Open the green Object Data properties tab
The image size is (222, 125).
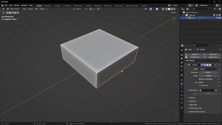(182, 99)
